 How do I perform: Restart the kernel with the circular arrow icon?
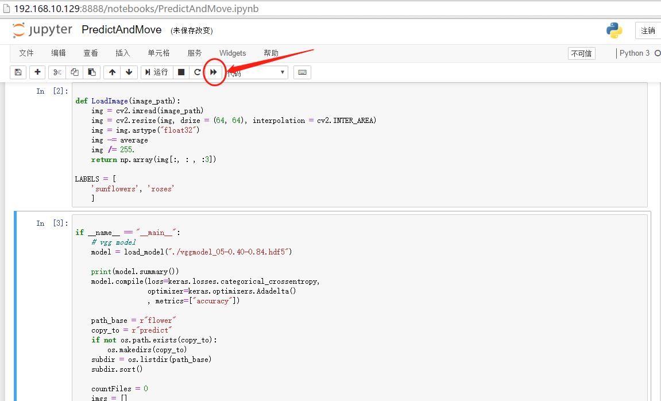point(197,72)
